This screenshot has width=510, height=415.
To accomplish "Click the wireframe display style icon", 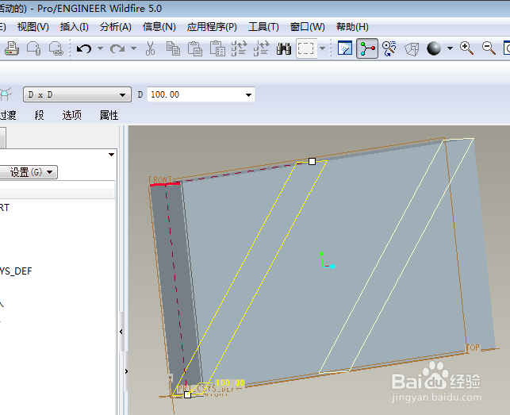I will [x=412, y=49].
